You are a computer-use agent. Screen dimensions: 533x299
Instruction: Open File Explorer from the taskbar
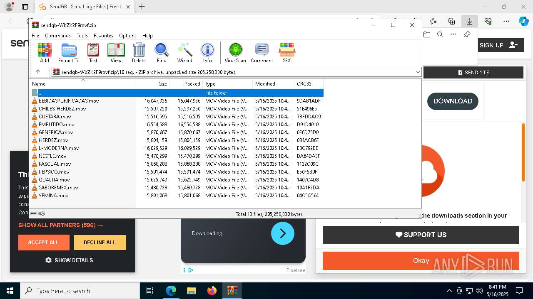pos(192,291)
